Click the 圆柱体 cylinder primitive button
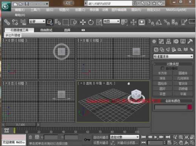The height and width of the screenshot is (146, 196). click(162, 84)
